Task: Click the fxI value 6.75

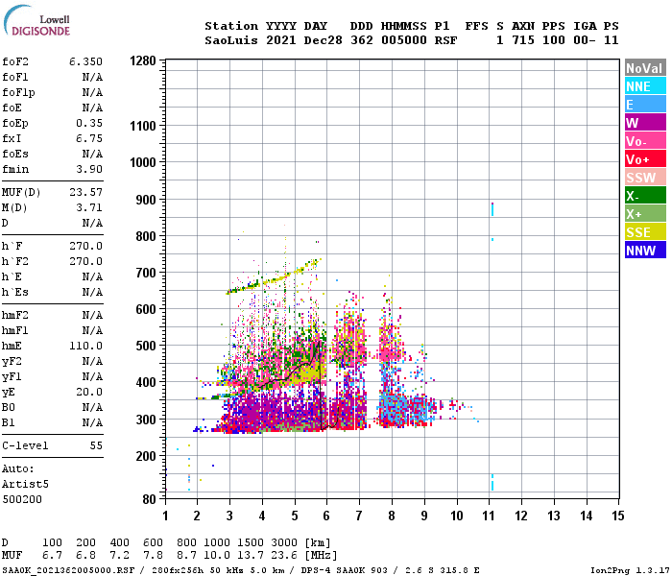Action: point(89,138)
